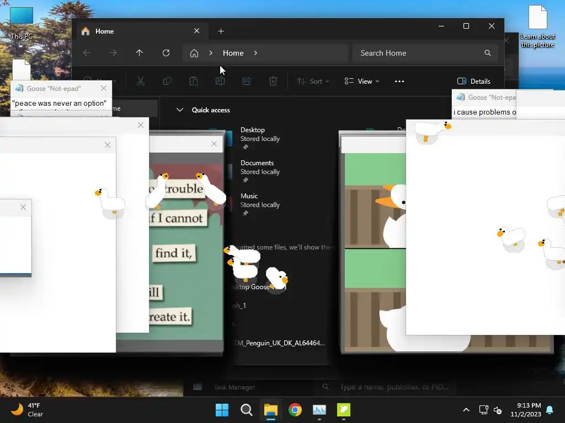Open the Sort dropdown

pyautogui.click(x=313, y=82)
